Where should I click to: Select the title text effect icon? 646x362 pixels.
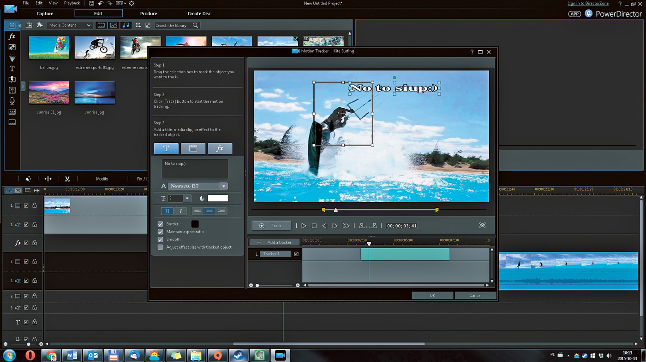click(x=166, y=148)
